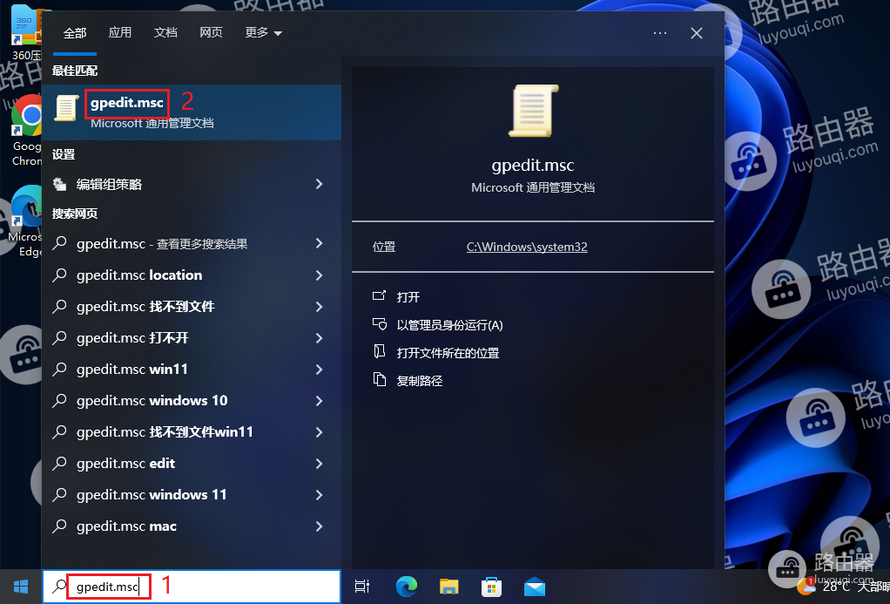Image resolution: width=890 pixels, height=604 pixels.
Task: Expand arrow for gpedit.msc 找不到文件
Action: tap(319, 307)
